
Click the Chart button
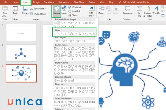[x=72, y=15]
